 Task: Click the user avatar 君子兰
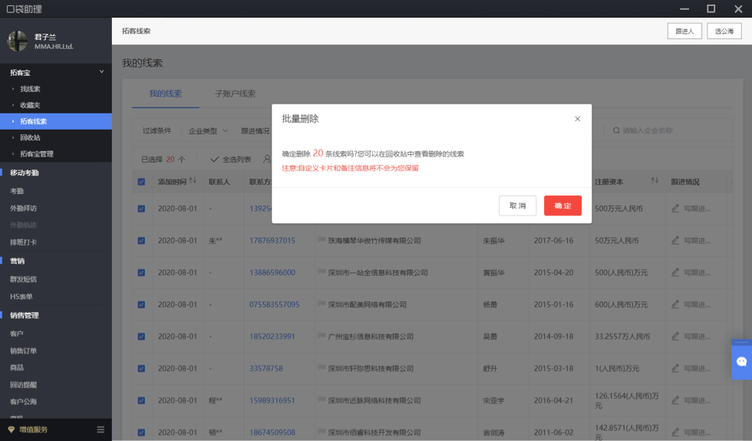(17, 41)
